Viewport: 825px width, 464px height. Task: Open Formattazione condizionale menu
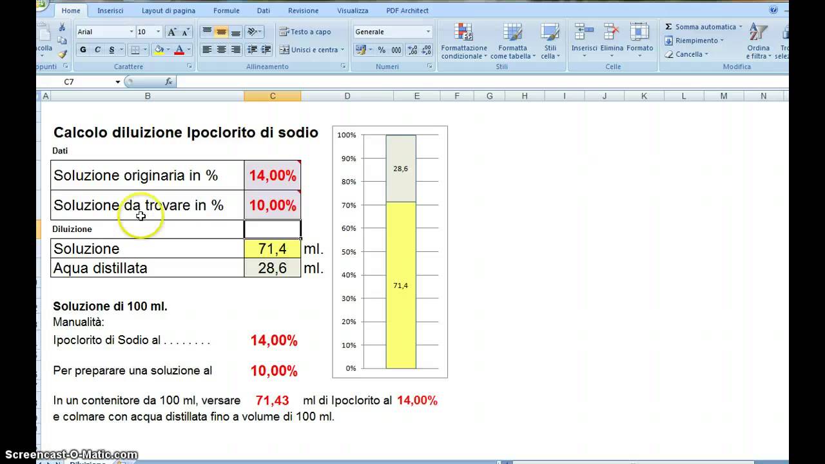[x=464, y=41]
